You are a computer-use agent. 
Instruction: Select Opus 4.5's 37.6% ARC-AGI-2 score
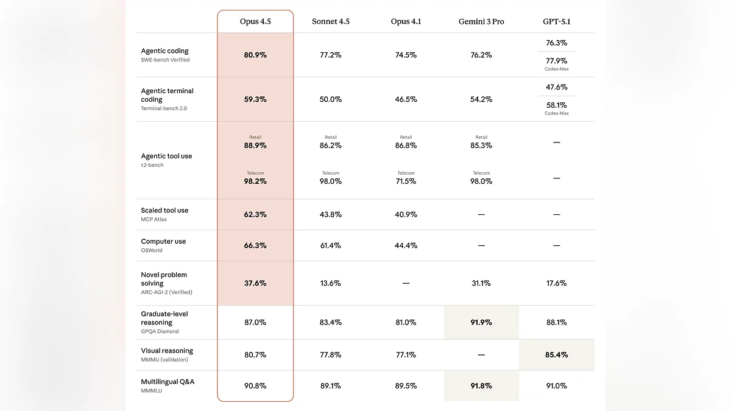(255, 283)
